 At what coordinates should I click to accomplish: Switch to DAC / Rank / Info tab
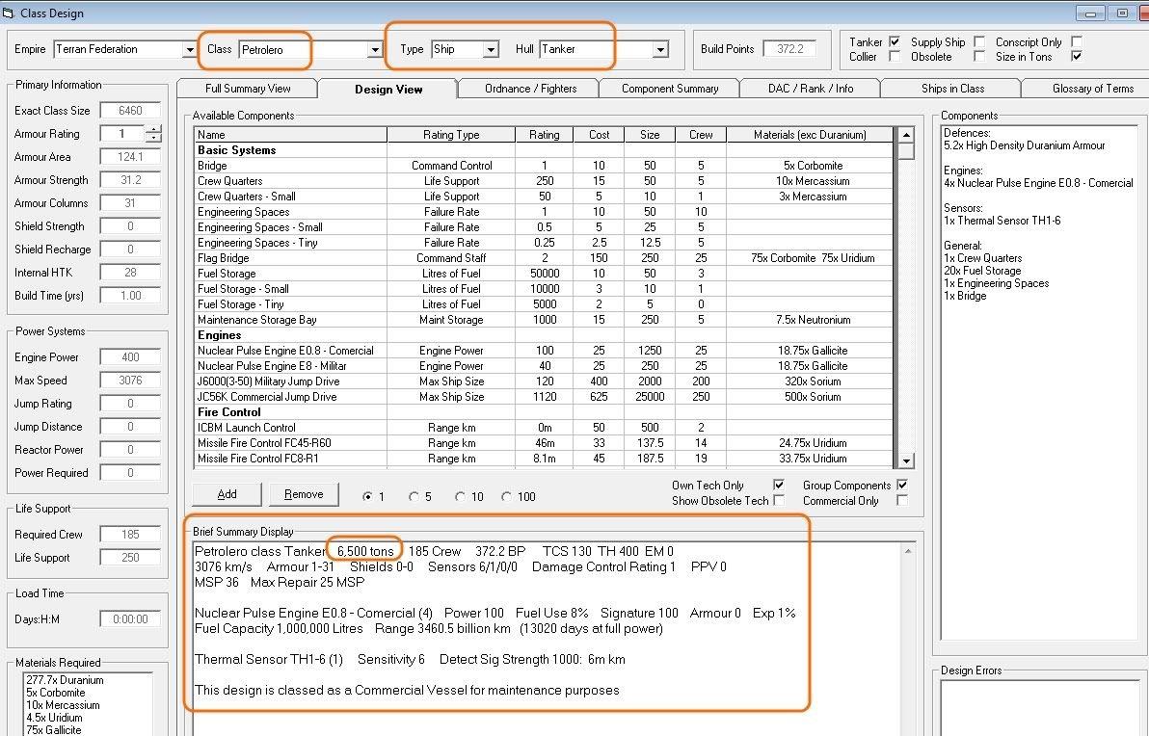811,89
